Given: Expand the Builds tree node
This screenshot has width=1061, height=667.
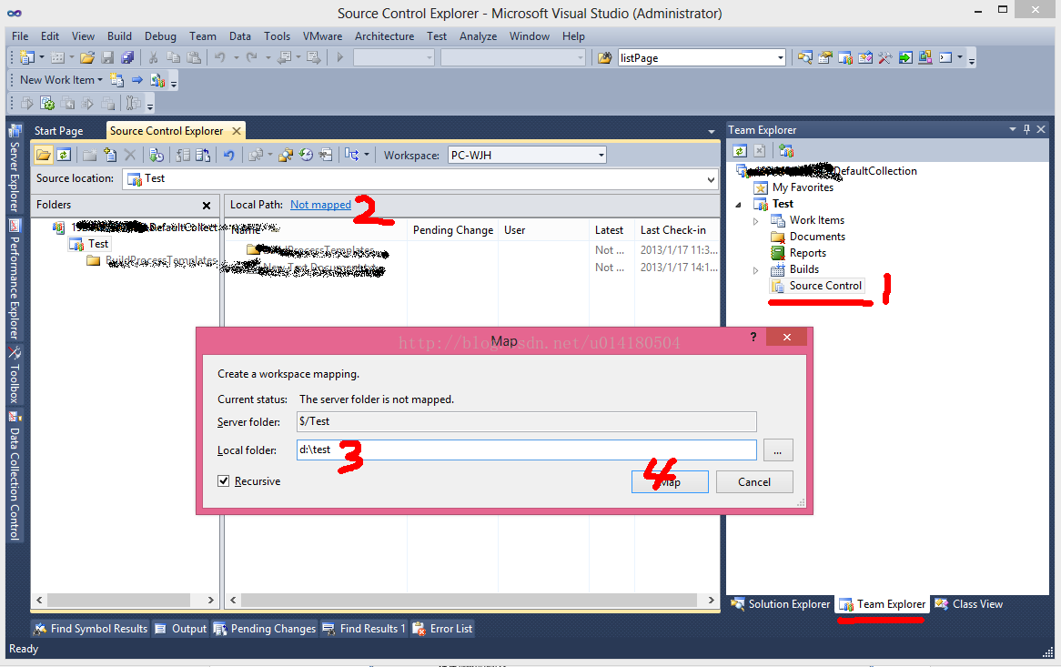Looking at the screenshot, I should [756, 270].
